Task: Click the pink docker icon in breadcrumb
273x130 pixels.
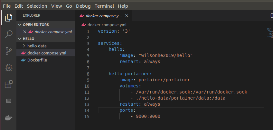Action: tap(84, 25)
